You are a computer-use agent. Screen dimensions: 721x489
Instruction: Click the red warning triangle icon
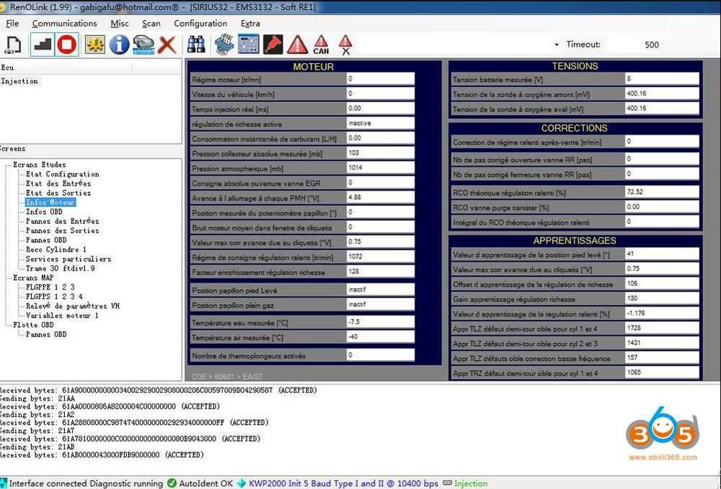click(298, 45)
